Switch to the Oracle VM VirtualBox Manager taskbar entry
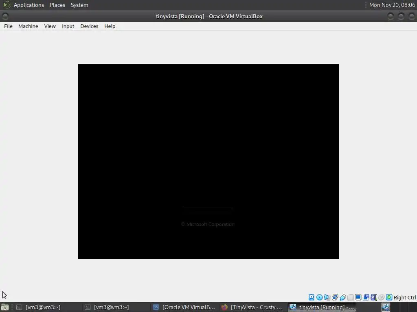Image resolution: width=417 pixels, height=312 pixels. click(x=184, y=307)
